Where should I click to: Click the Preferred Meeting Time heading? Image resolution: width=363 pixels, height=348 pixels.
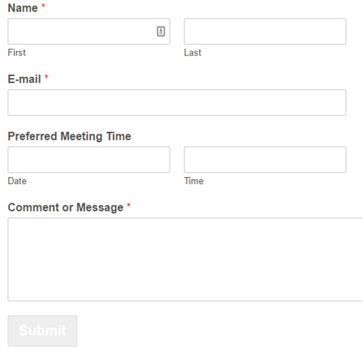click(70, 137)
